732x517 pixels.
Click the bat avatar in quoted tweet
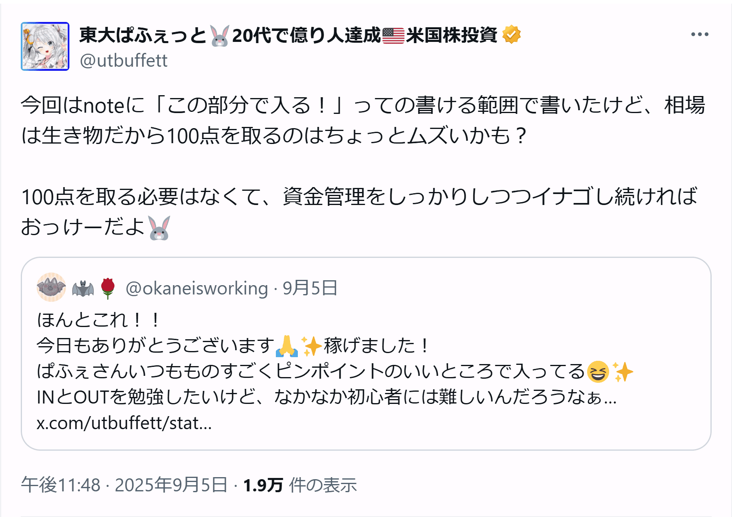coord(51,287)
